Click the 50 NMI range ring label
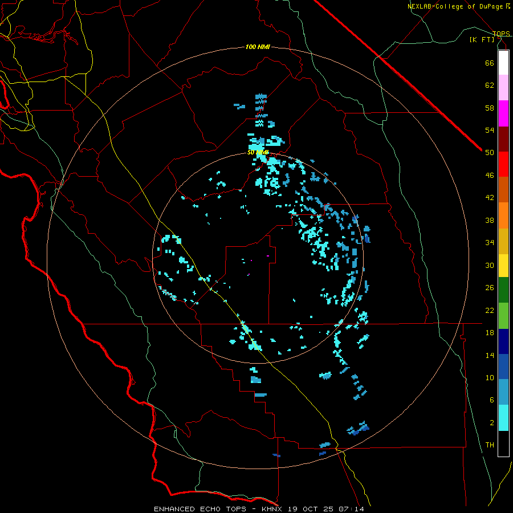This screenshot has width=513, height=513. pos(258,152)
